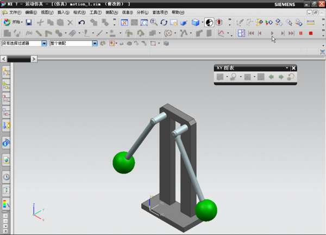Viewport: 326px width, 235px height.
Task: Toggle the black-and-white shaded rendering style button
Action: point(209,22)
